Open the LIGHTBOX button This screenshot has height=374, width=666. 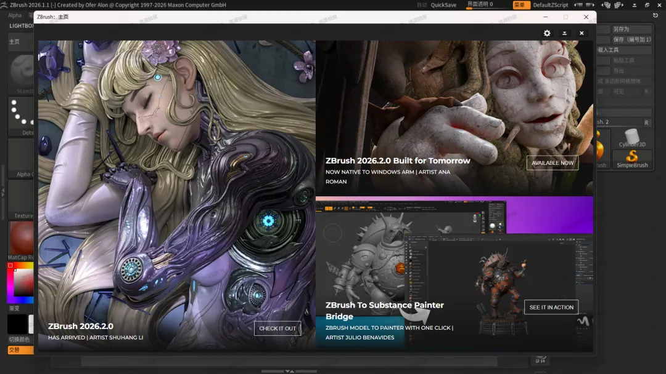[x=21, y=26]
